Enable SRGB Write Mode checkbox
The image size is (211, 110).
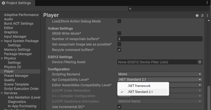[119, 33]
